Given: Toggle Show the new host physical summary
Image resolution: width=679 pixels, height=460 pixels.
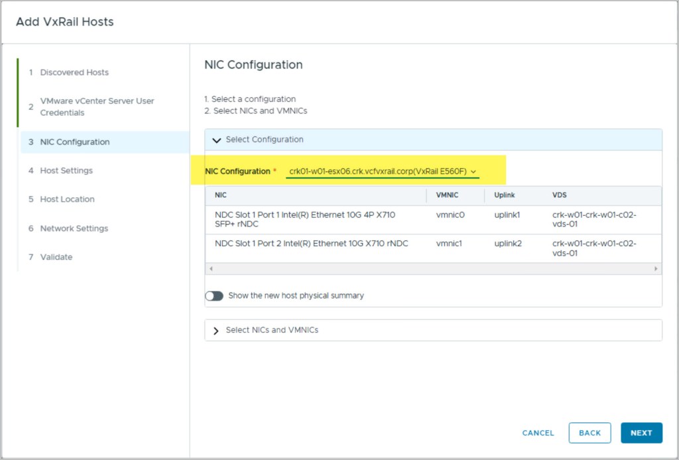Looking at the screenshot, I should point(214,296).
